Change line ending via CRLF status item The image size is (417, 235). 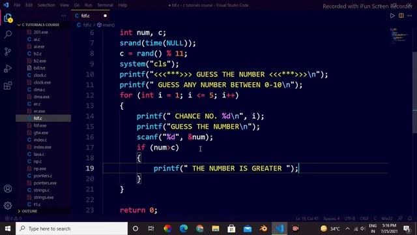(x=364, y=219)
